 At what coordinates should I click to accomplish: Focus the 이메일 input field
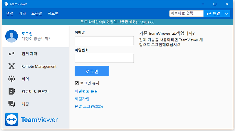pyautogui.click(x=104, y=41)
